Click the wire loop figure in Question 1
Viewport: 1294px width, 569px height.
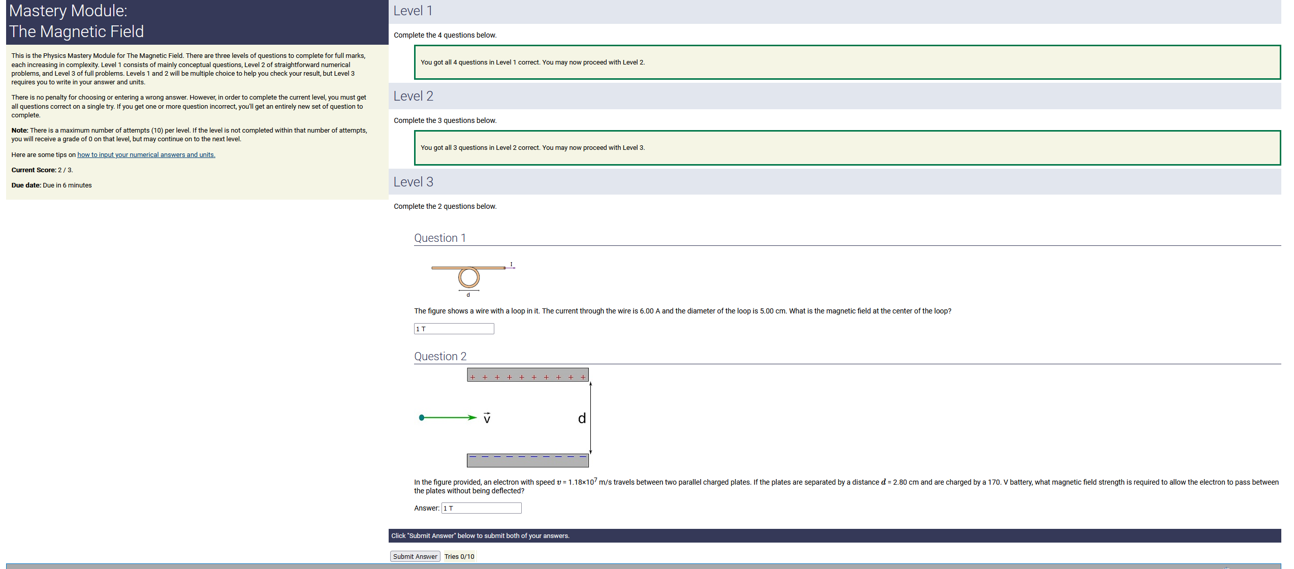tap(469, 277)
